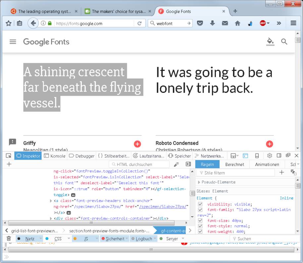Switch to the Berechnet tab
The width and height of the screenshot is (303, 263).
(234, 164)
